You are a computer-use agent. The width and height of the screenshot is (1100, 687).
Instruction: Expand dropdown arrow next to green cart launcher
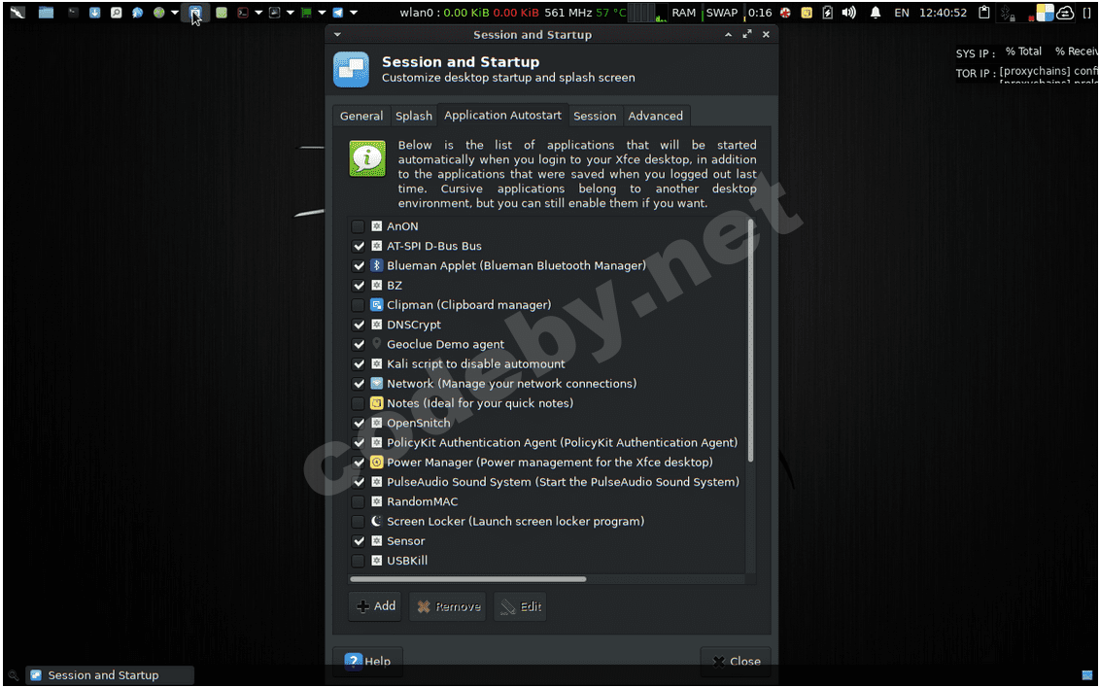pyautogui.click(x=322, y=13)
